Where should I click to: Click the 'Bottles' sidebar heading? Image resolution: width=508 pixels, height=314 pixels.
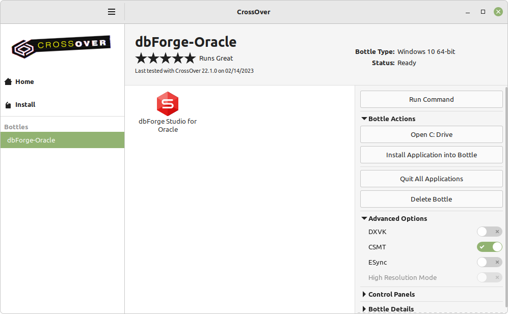(16, 127)
